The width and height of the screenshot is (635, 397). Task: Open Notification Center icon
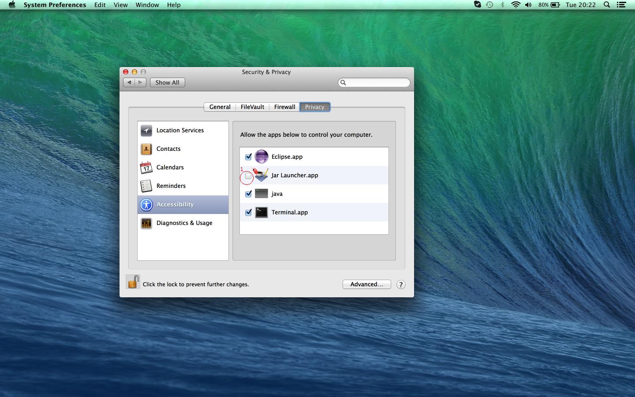point(621,5)
